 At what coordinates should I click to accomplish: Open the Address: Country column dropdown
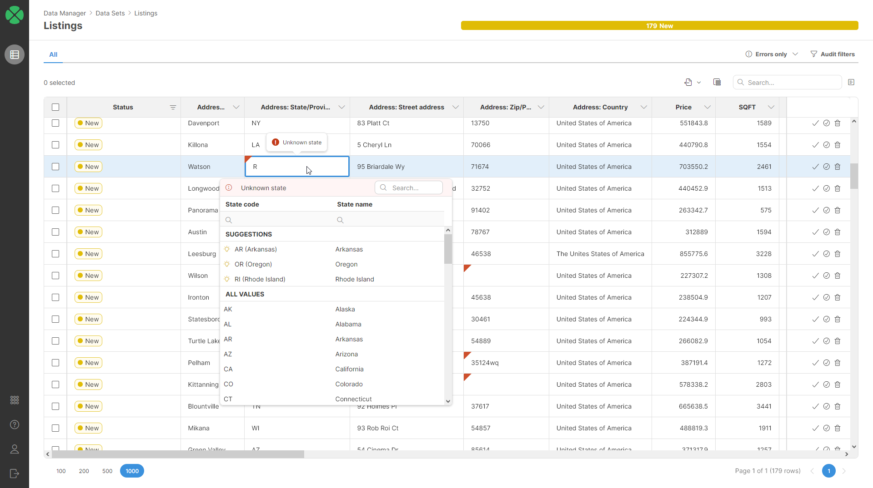pos(644,107)
